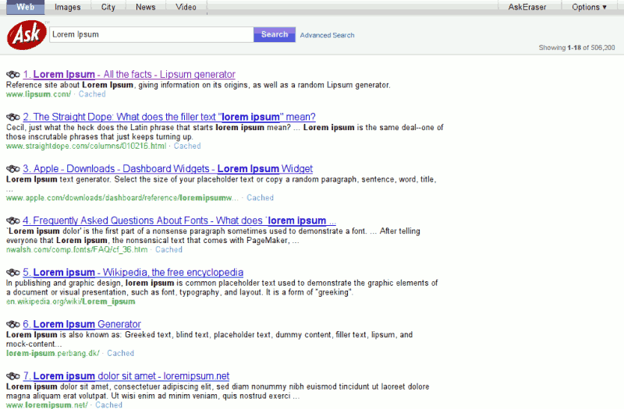This screenshot has height=409, width=624.
Task: Open Frequently Asked Questions About Fonts result
Action: pyautogui.click(x=179, y=220)
